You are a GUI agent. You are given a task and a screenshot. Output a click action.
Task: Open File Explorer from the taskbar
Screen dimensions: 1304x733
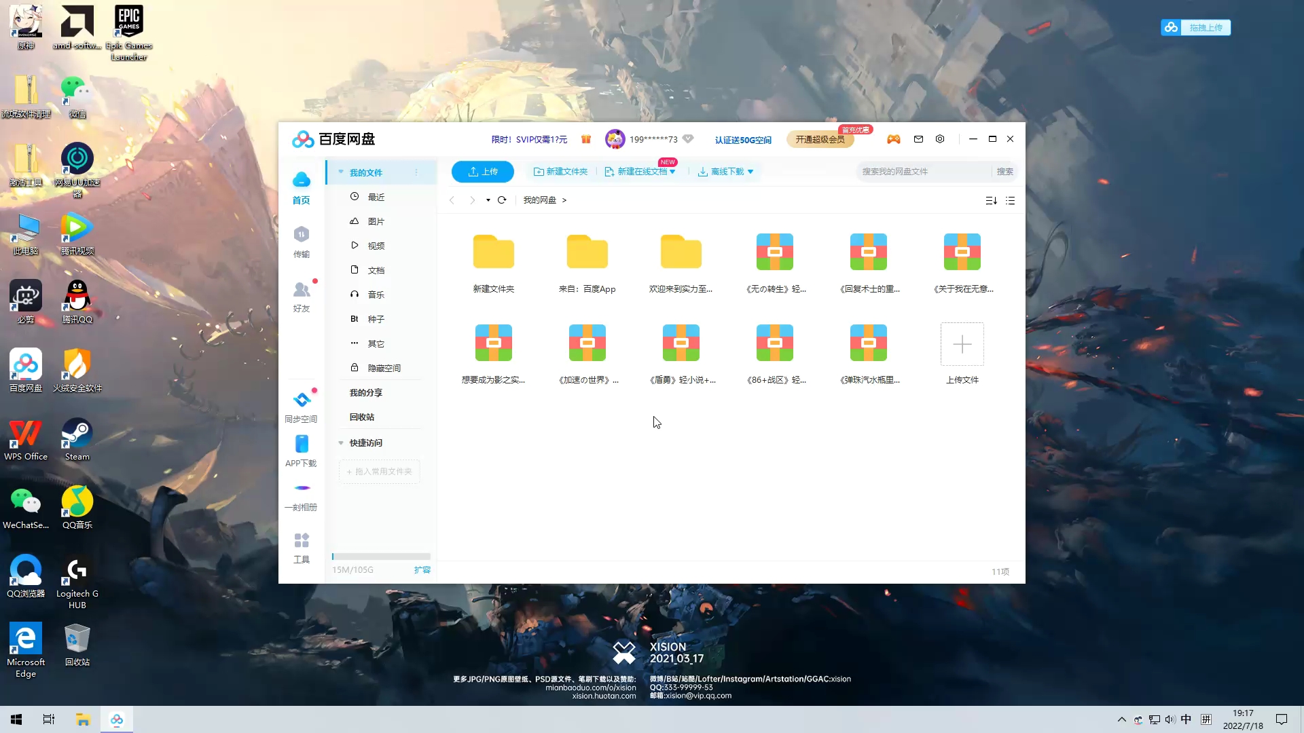[x=83, y=719]
